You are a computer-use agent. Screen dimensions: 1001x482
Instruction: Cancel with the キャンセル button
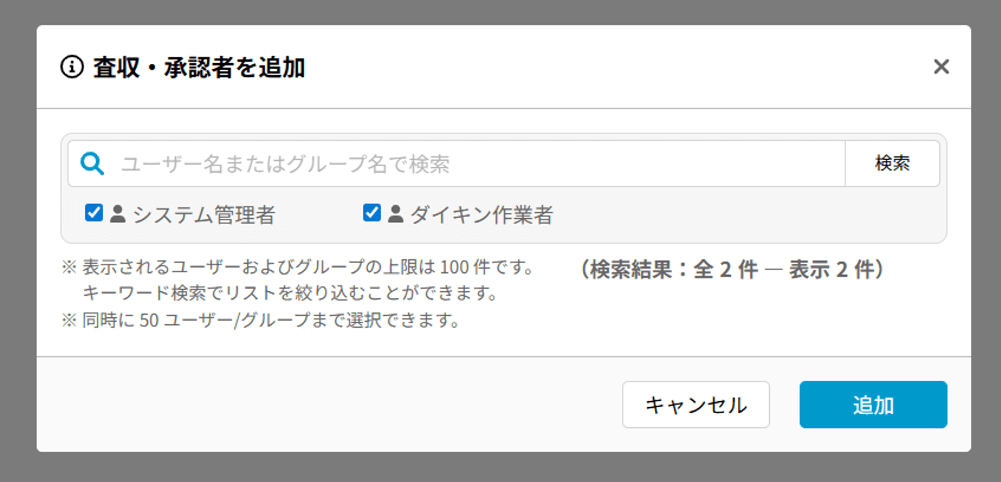696,404
